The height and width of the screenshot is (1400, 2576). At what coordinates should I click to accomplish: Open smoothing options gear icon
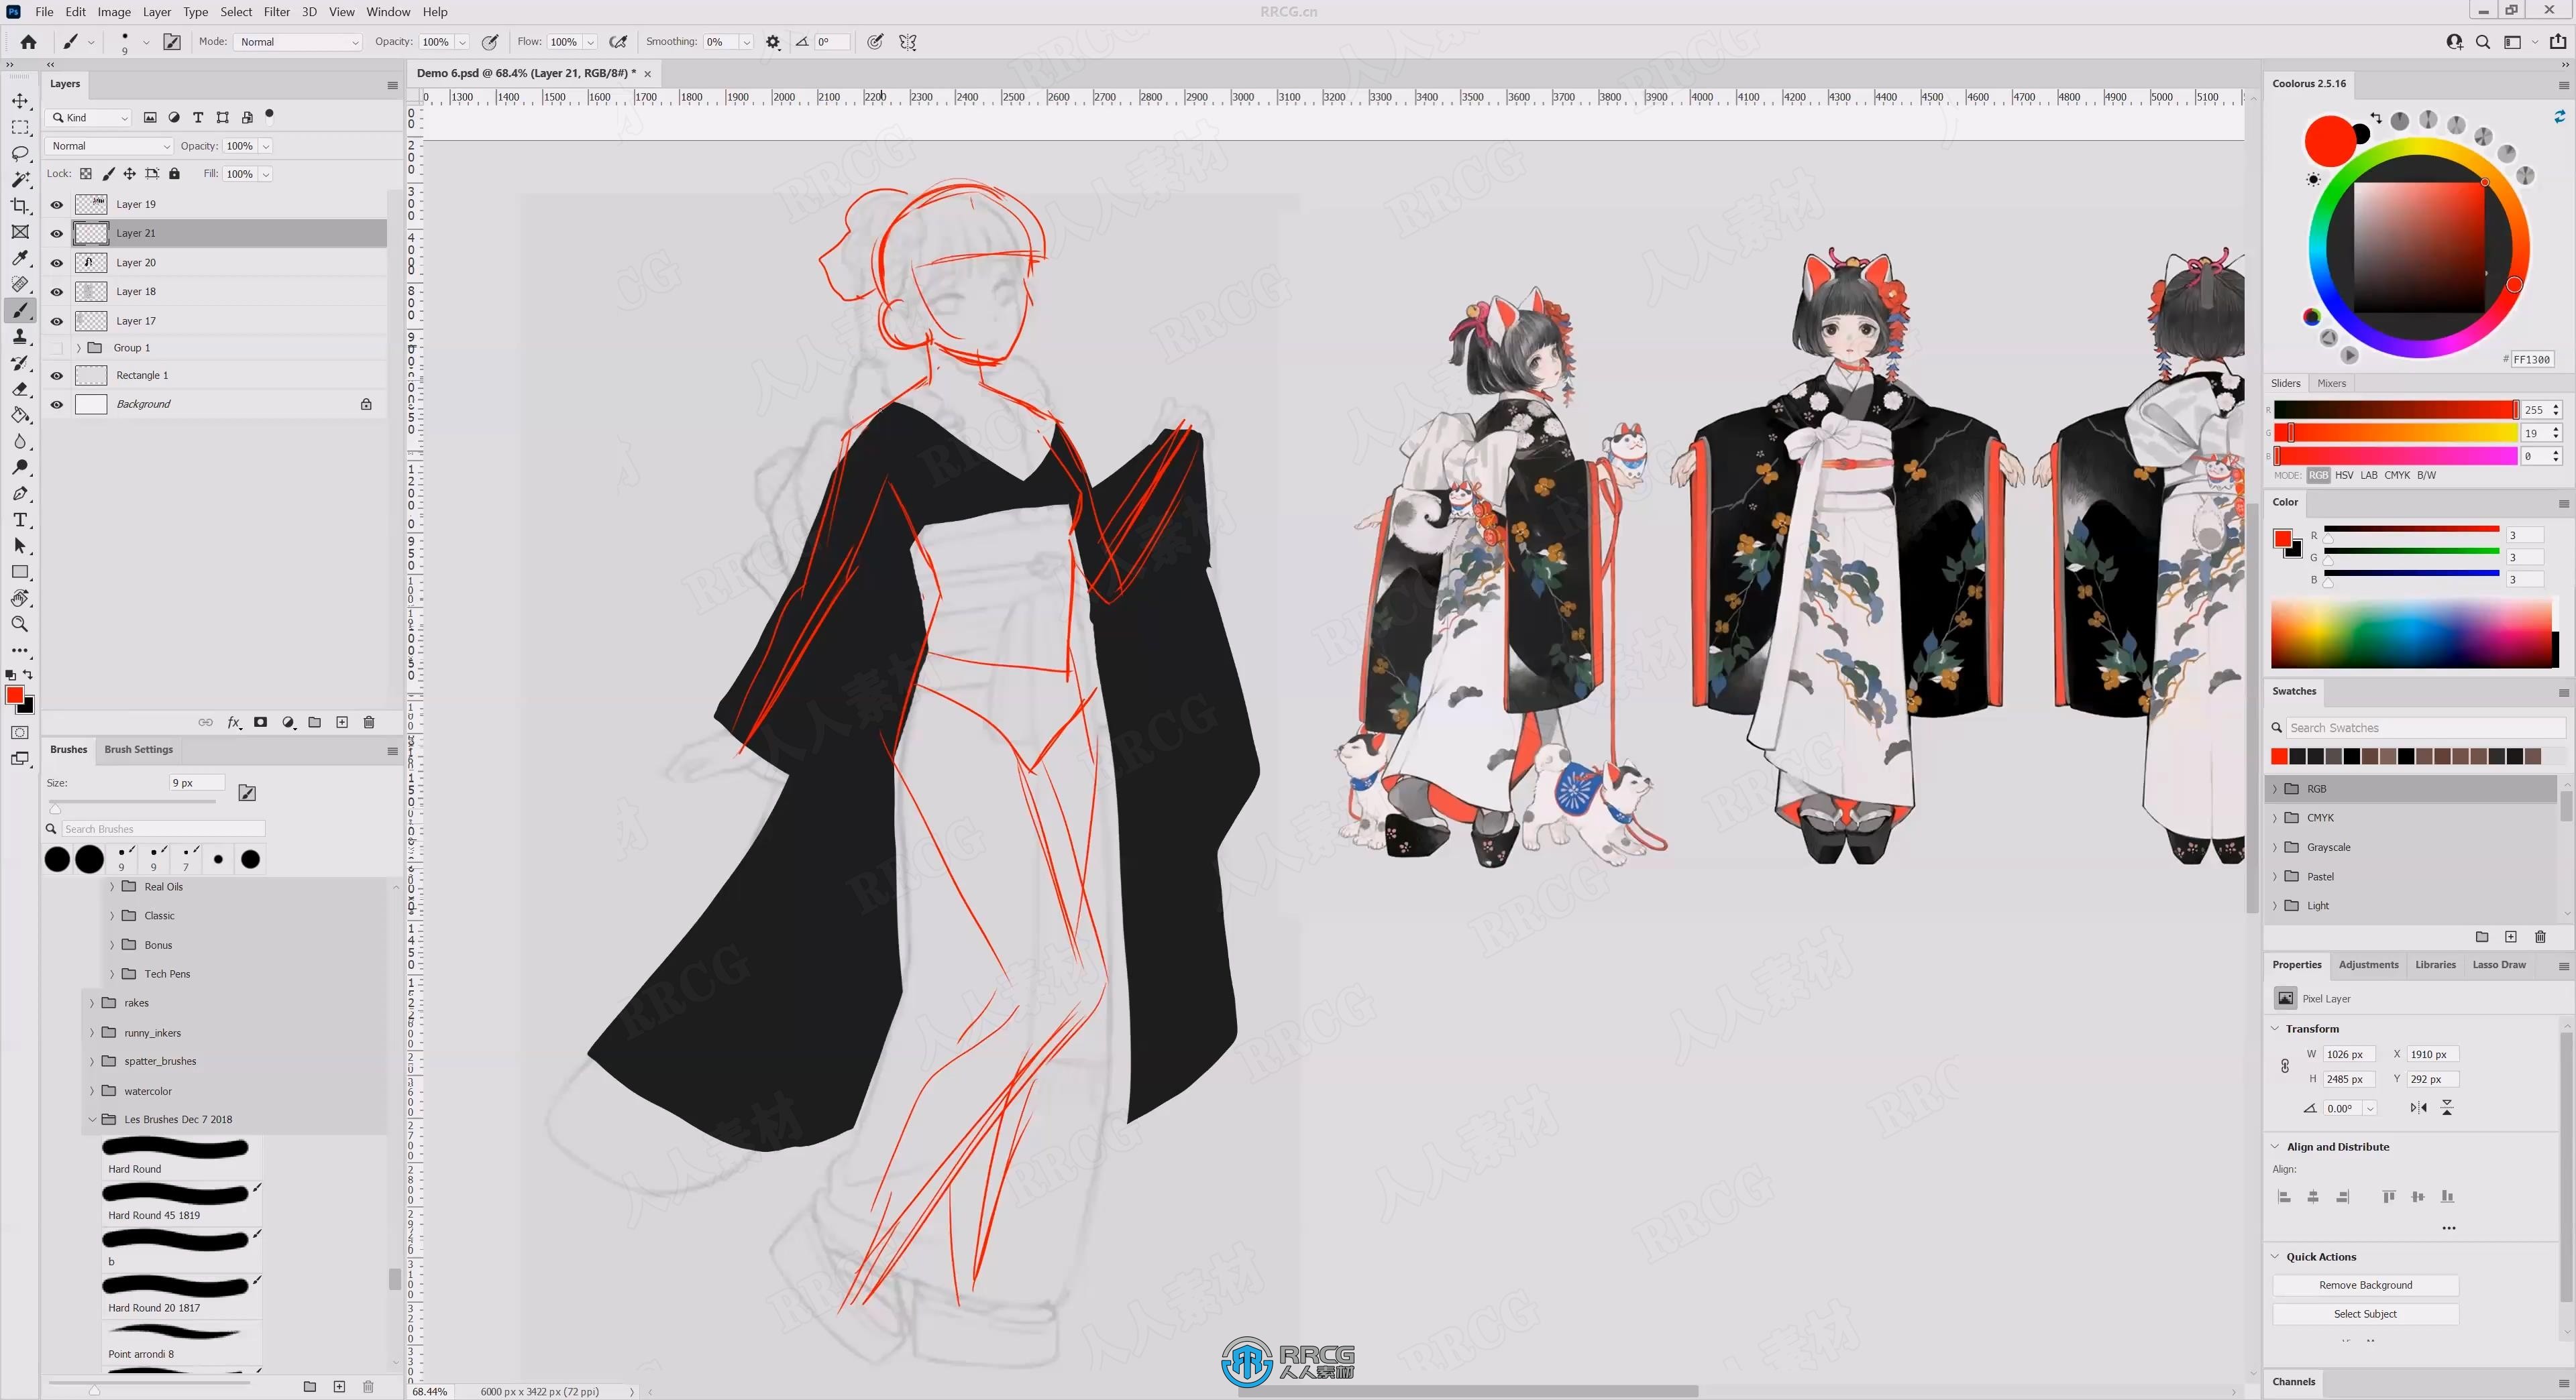point(773,42)
